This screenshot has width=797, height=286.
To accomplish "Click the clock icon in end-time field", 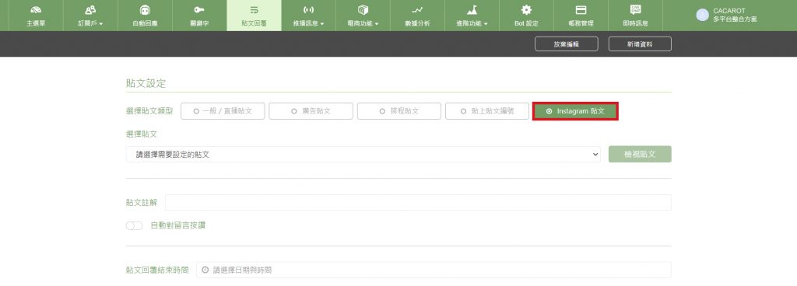I will [x=205, y=270].
